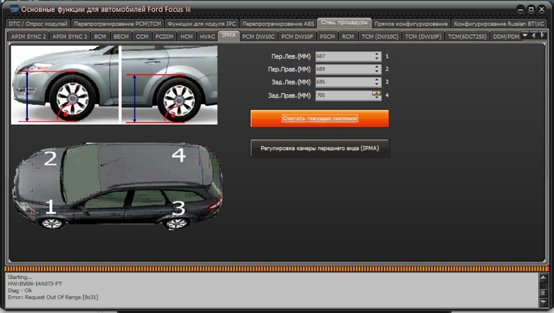Open Прямое конфигурирование tab
The width and height of the screenshot is (554, 313).
[x=411, y=24]
